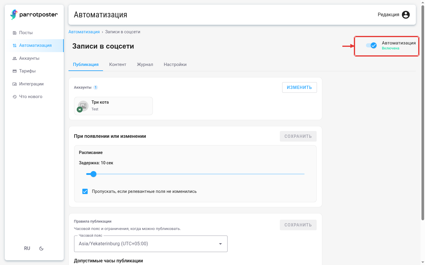Click СОХРАНИТЬ in При появлении или изменении
The width and height of the screenshot is (425, 265).
298,136
